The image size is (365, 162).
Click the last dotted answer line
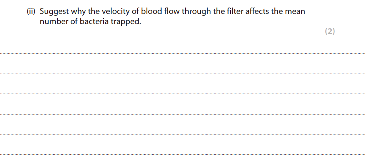point(182,154)
